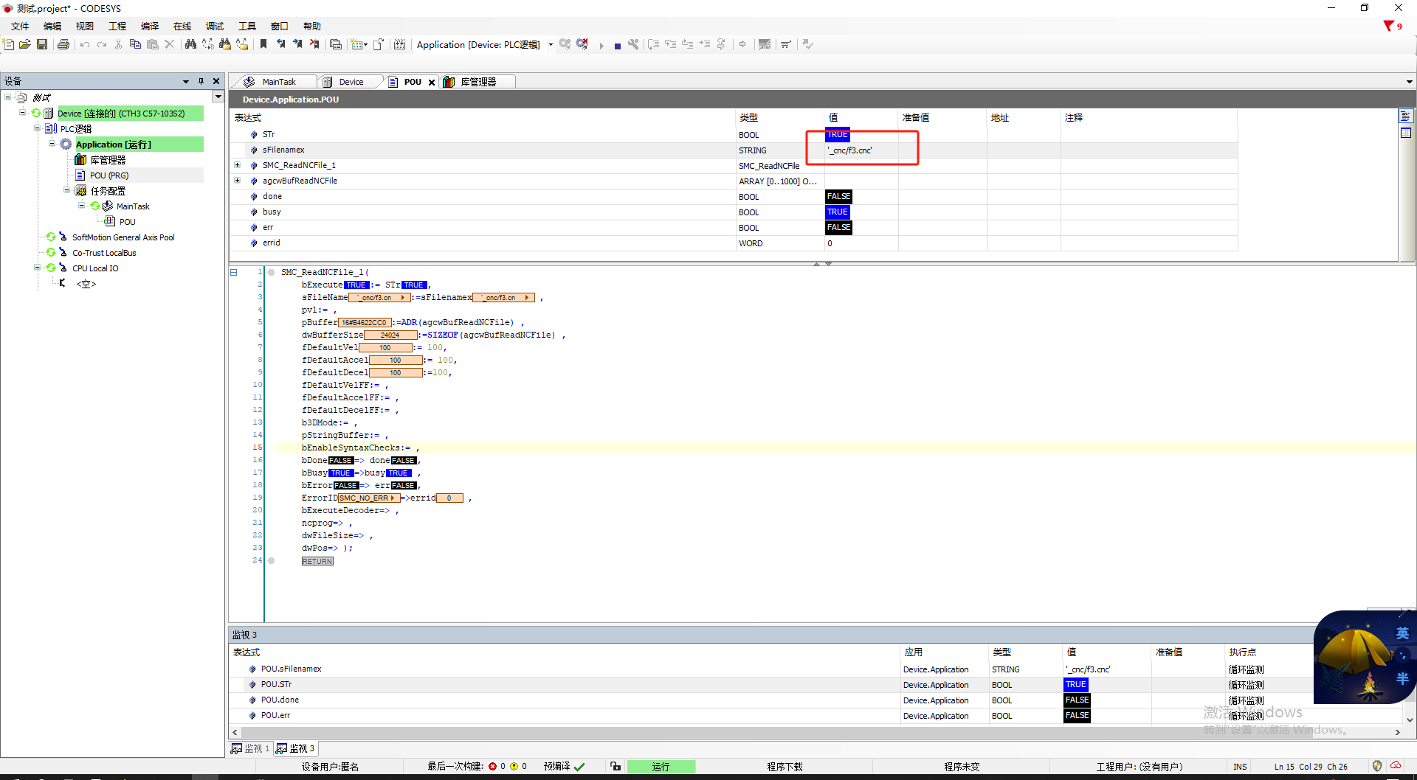
Task: Click the 运行 status indicator in status bar
Action: [x=661, y=767]
